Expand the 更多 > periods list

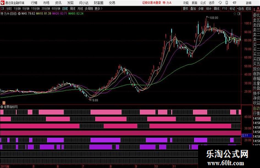click(98, 9)
